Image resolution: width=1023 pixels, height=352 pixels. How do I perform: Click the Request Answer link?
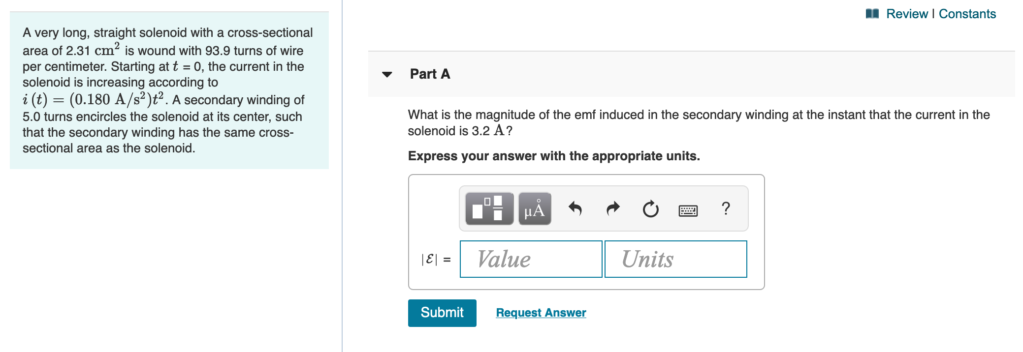[x=541, y=313]
